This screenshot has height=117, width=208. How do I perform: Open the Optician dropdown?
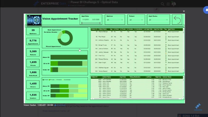115,20
